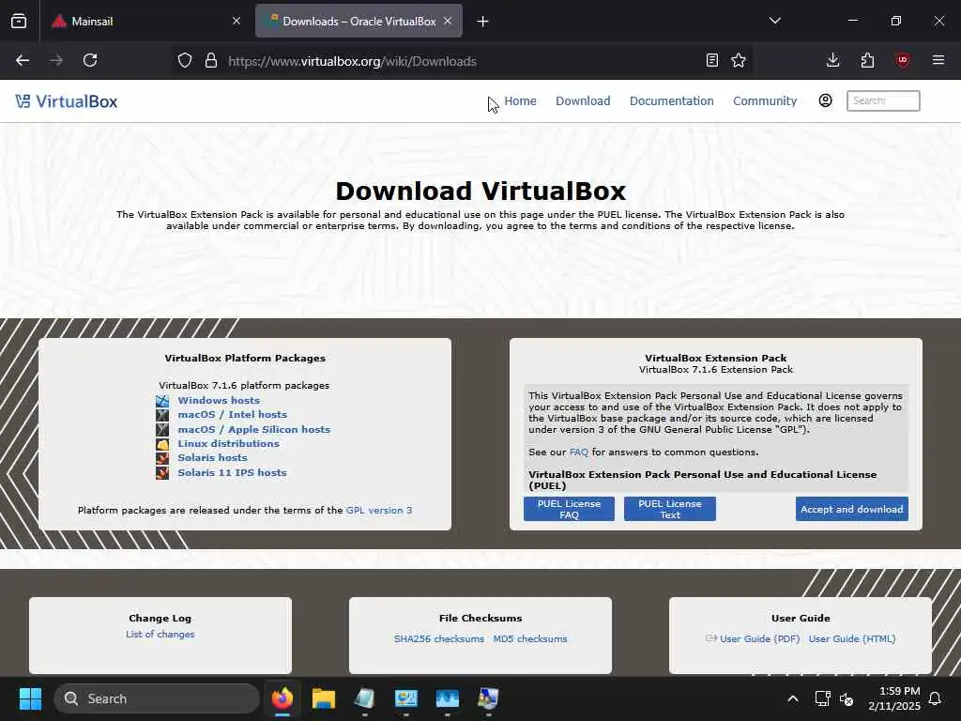Click the site security padlock icon
The width and height of the screenshot is (961, 721).
pyautogui.click(x=211, y=61)
